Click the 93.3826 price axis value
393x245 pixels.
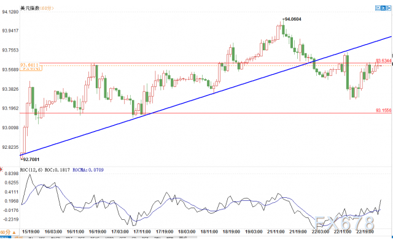[10, 89]
